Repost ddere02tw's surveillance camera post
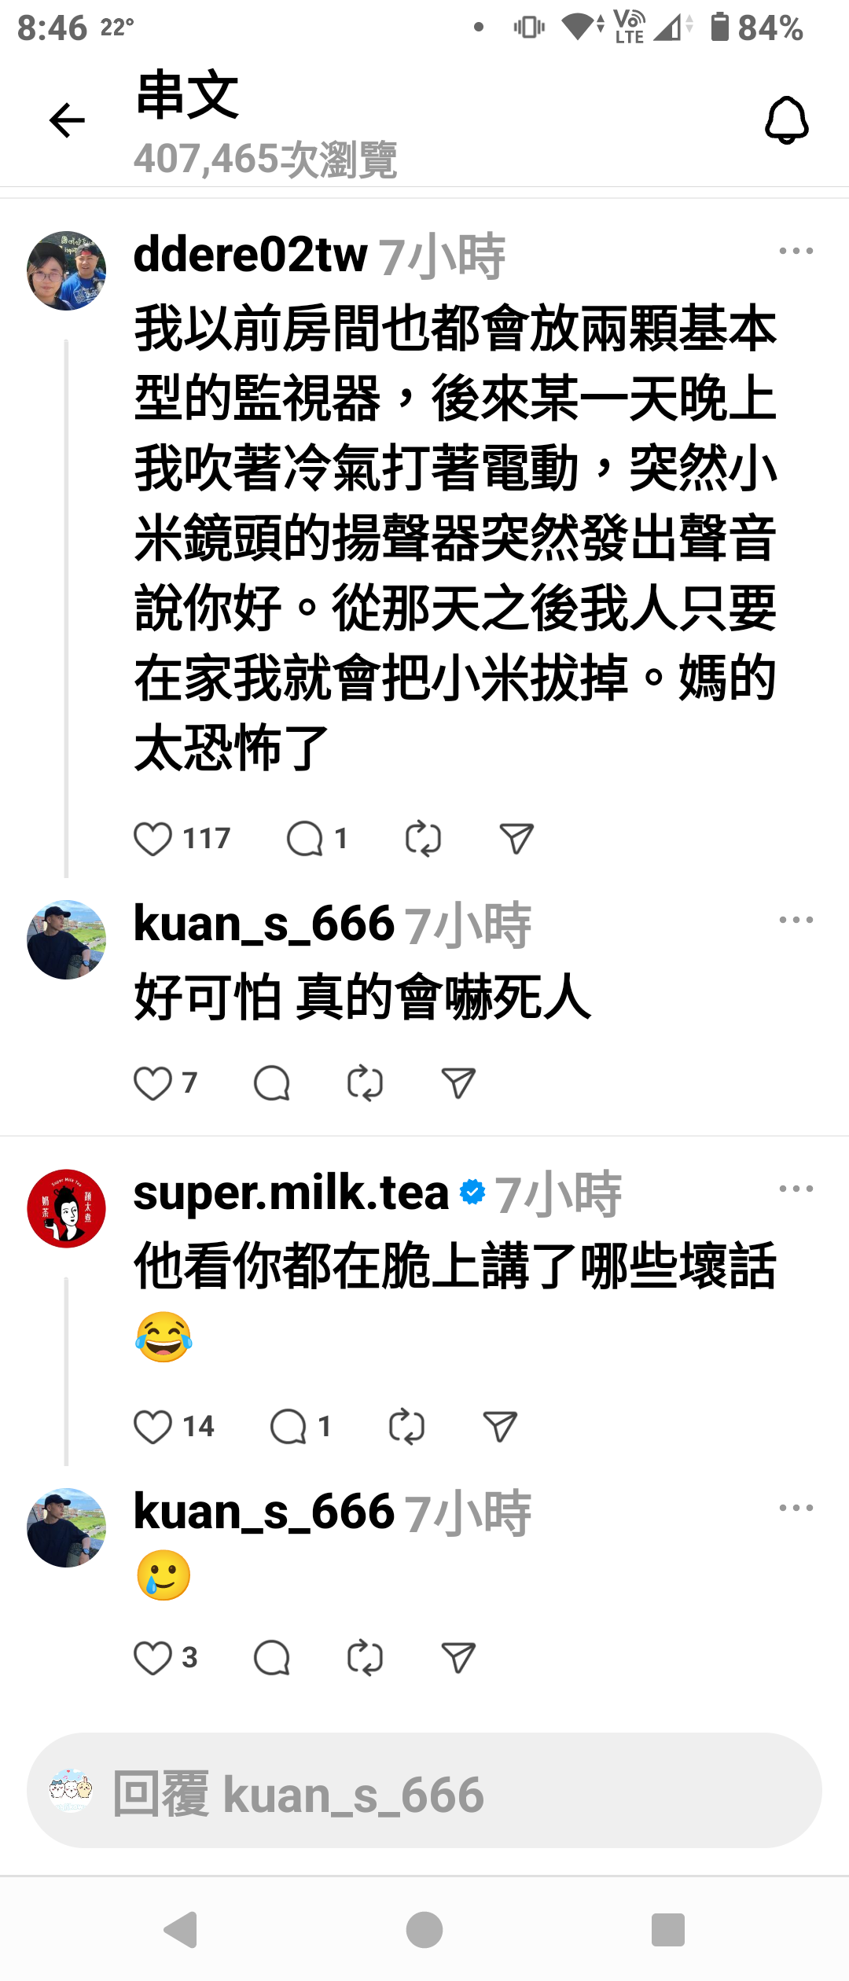 423,839
